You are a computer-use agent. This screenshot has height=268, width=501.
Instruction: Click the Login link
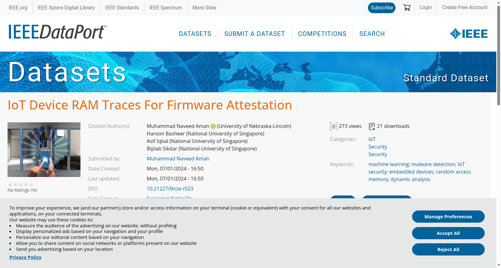[426, 7]
